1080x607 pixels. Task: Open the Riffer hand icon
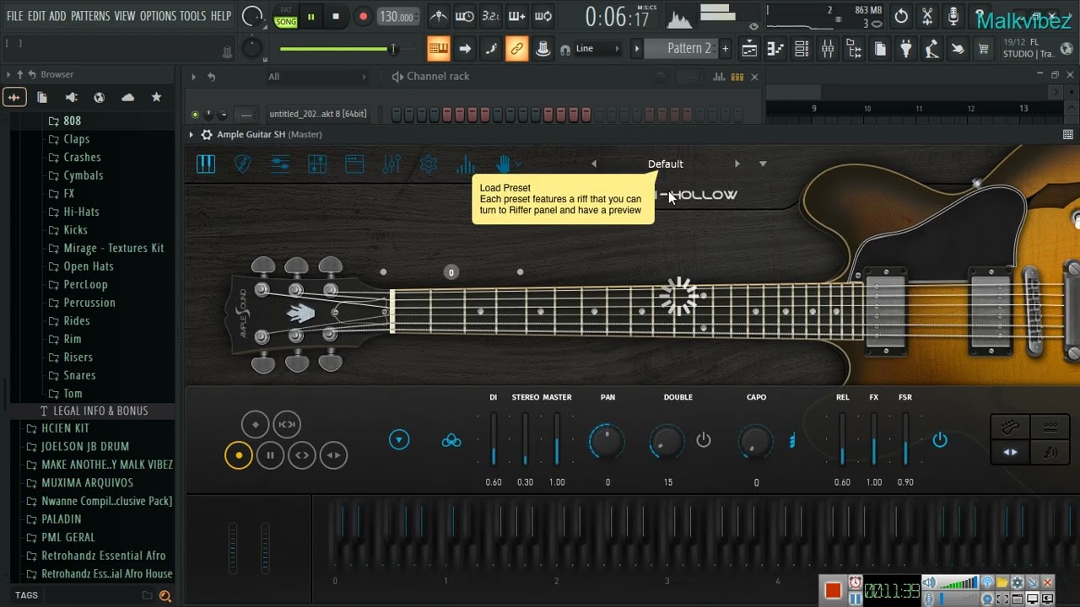pyautogui.click(x=503, y=164)
